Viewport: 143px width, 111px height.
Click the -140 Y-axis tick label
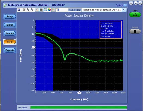(32, 90)
